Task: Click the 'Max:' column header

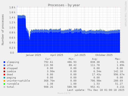Action: click(118, 59)
